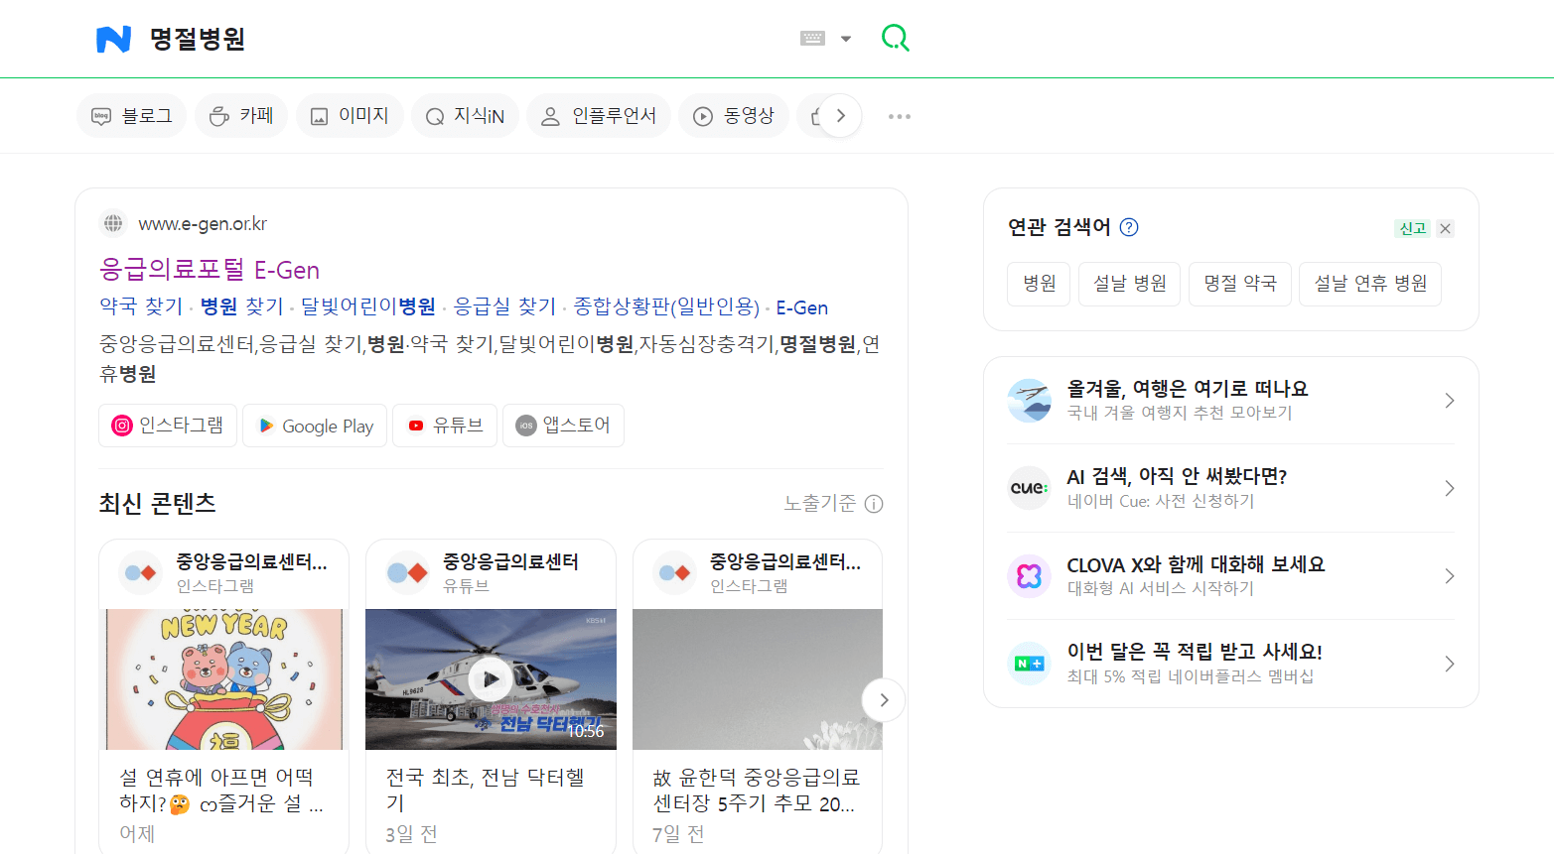Play the 전남 닥터헬기 video thumbnail

pos(491,678)
